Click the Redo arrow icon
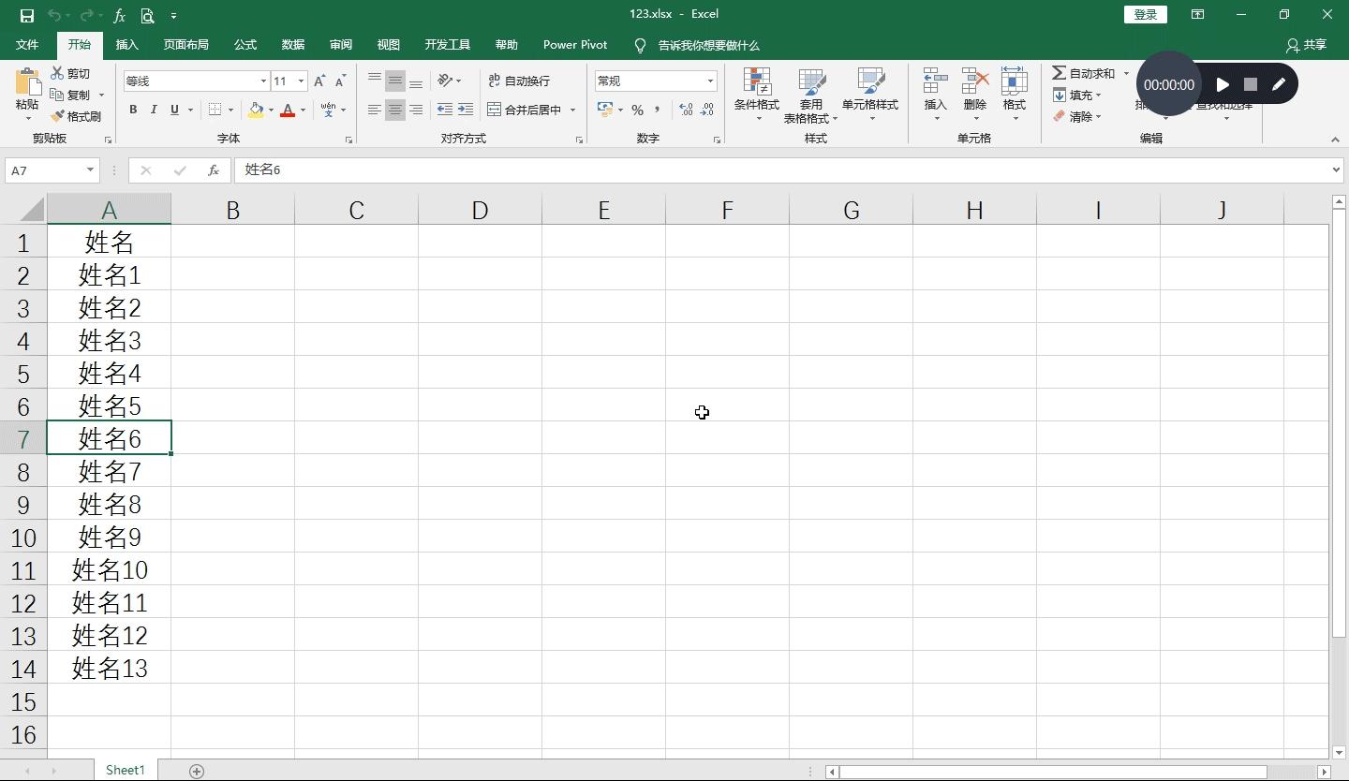1349x781 pixels. pos(86,15)
